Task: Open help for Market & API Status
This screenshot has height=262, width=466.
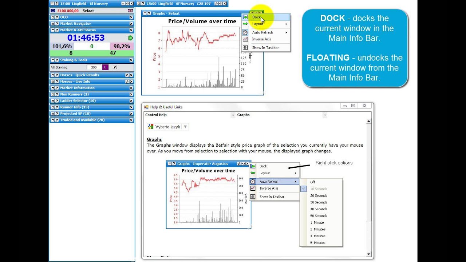Action: tap(56, 30)
